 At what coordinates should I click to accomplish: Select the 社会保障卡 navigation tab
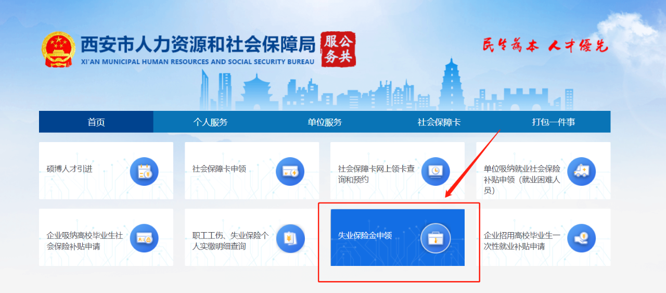pyautogui.click(x=439, y=122)
